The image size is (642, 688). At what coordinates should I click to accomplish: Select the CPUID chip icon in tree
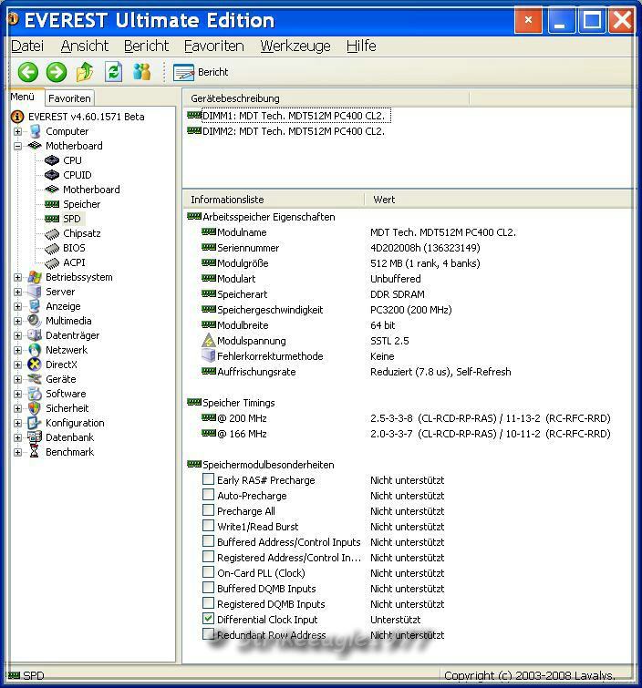(52, 175)
